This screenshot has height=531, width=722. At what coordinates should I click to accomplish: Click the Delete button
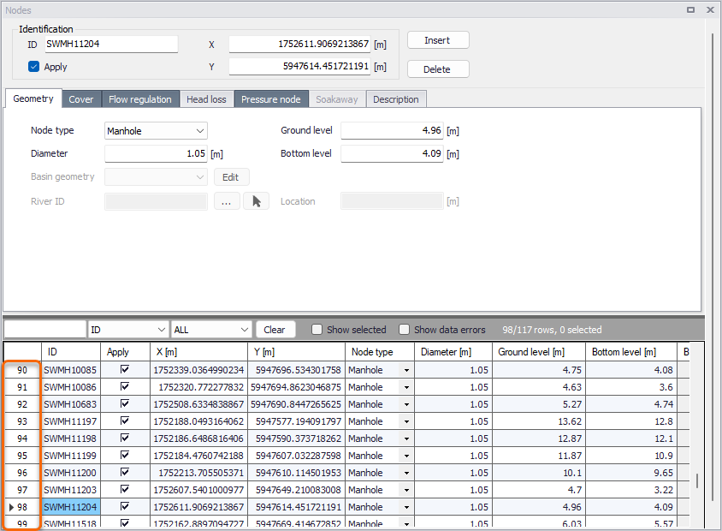438,69
